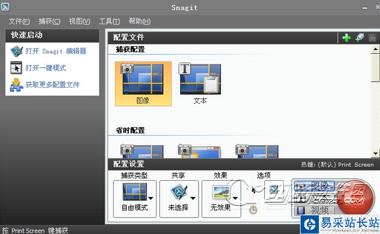Click the 无效果 effects button
This screenshot has width=380, height=234.
point(221,199)
